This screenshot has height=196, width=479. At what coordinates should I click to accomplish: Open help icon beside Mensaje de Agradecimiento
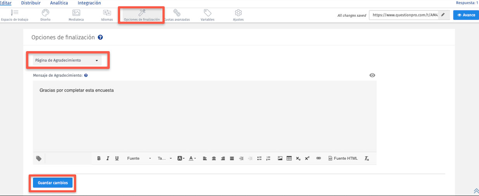pyautogui.click(x=86, y=76)
